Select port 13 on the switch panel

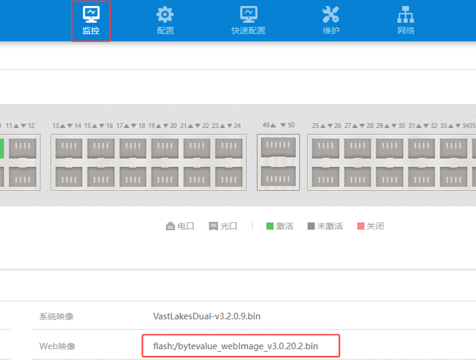pos(69,148)
